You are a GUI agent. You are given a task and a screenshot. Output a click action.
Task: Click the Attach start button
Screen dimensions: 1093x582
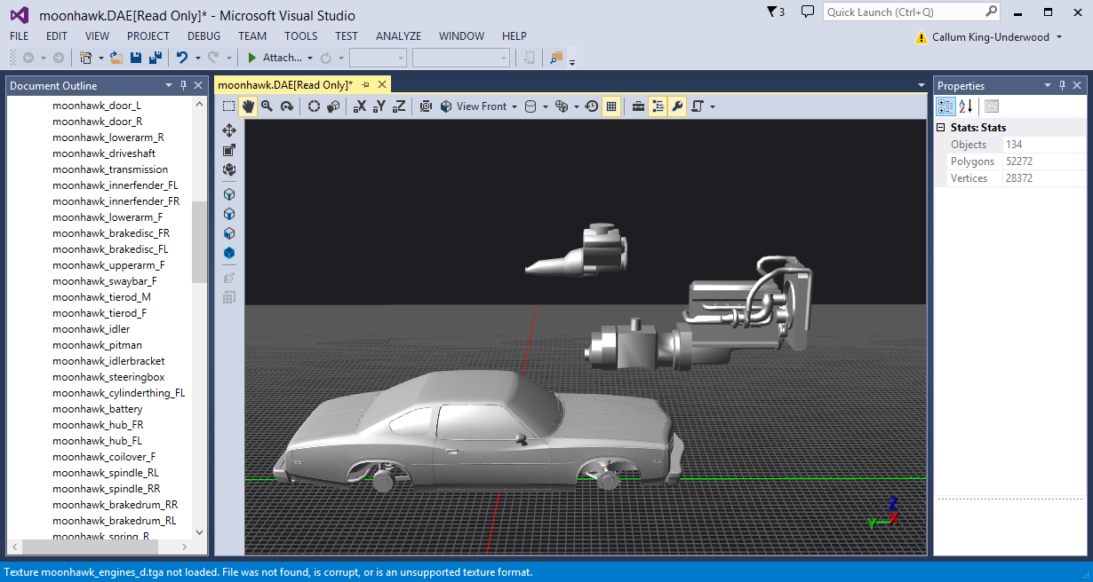tap(274, 58)
